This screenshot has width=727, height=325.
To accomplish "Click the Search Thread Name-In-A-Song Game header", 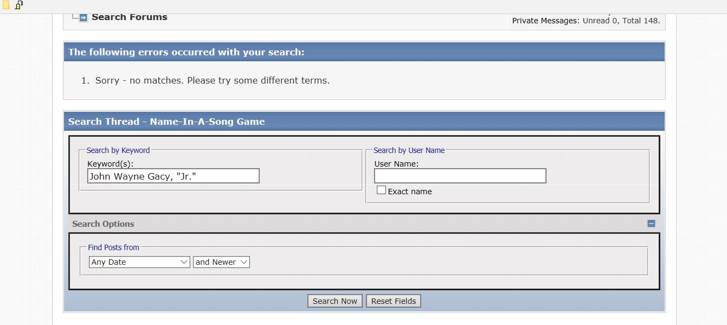I will click(x=166, y=122).
